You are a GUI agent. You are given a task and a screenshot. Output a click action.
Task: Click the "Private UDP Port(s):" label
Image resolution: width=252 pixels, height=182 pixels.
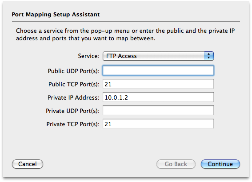tap(72, 111)
